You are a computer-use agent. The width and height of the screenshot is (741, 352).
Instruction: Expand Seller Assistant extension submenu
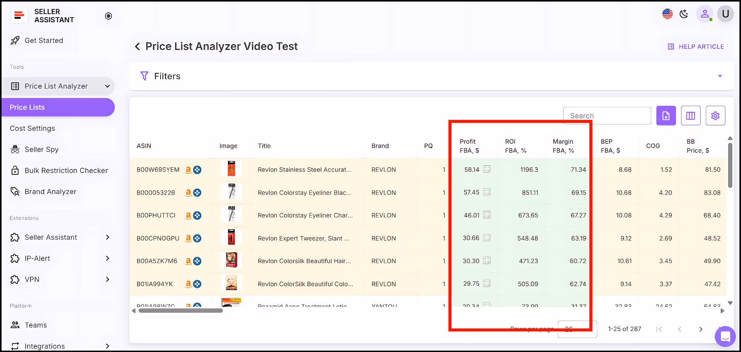tap(107, 237)
